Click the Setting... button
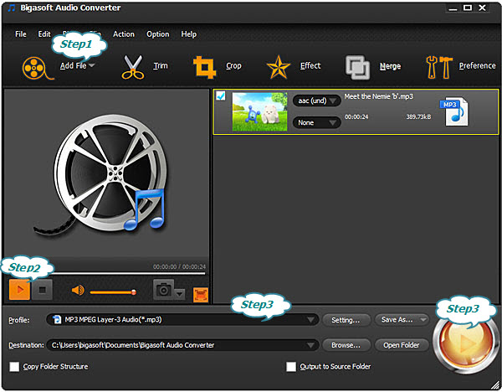The width and height of the screenshot is (502, 392). point(346,320)
